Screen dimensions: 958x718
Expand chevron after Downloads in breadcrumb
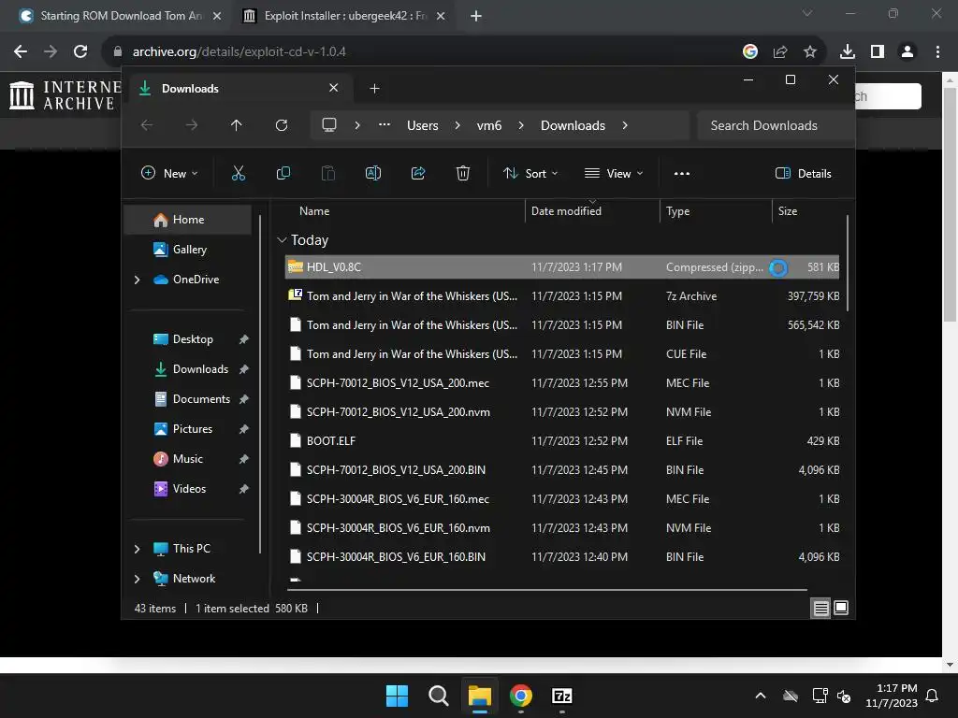click(x=625, y=125)
